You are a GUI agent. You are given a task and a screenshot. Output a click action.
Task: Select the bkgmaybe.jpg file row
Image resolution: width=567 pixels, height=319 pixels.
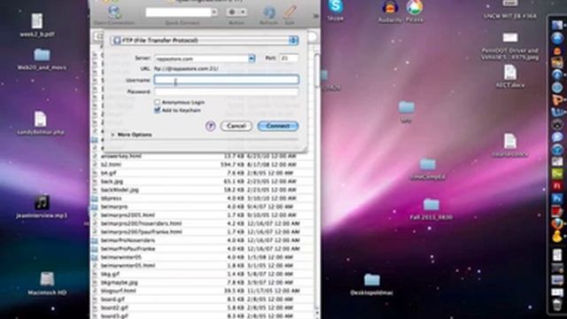click(x=203, y=283)
